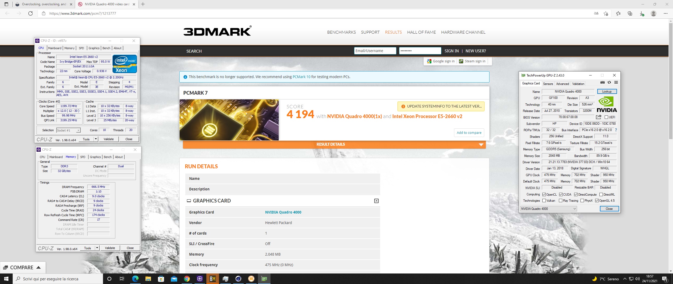Screen dimensions: 673x284
Task: Open a new browser tab
Action: pos(143,4)
